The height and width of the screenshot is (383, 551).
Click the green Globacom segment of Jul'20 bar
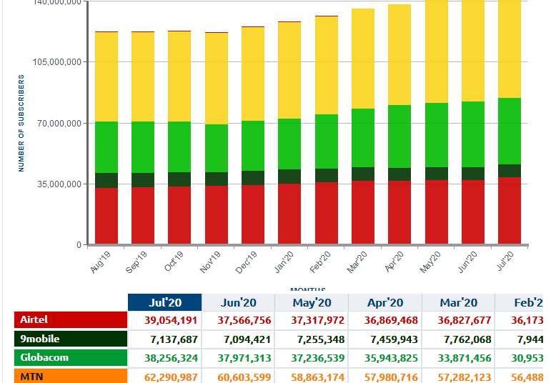point(510,131)
